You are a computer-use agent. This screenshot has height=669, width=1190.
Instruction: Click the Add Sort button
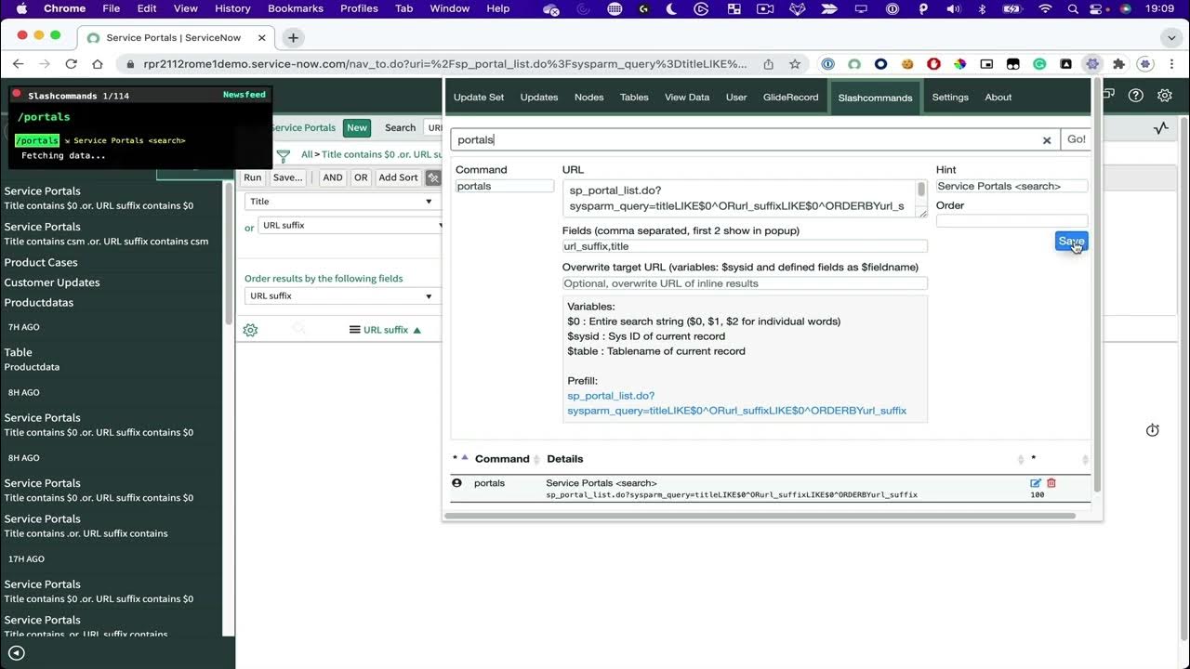coord(398,177)
